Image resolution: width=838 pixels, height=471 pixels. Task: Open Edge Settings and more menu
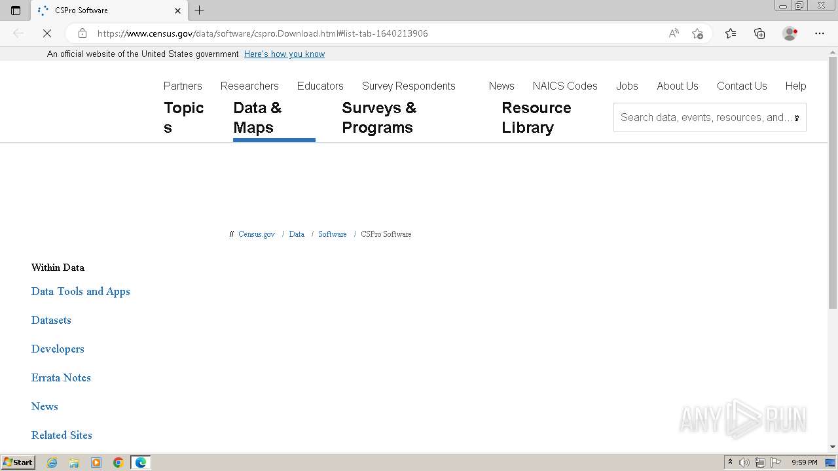(x=820, y=33)
